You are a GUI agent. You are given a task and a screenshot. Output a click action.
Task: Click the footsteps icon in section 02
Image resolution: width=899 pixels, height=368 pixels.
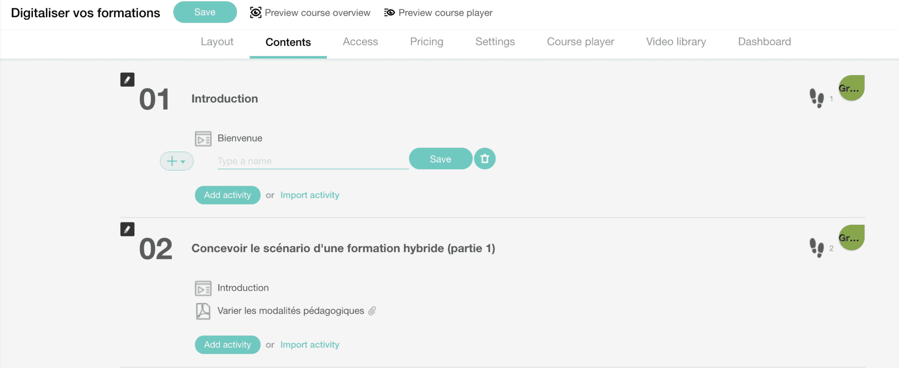816,248
